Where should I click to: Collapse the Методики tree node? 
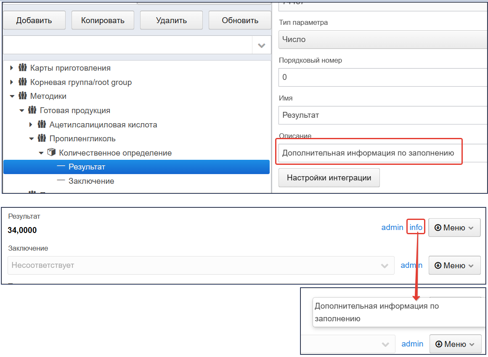pos(12,96)
